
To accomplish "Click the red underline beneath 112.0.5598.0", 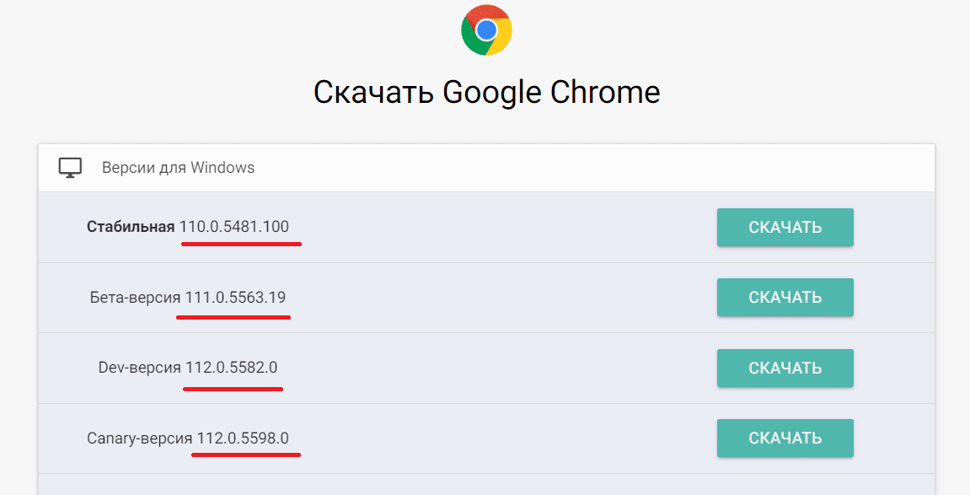I will coord(245,454).
